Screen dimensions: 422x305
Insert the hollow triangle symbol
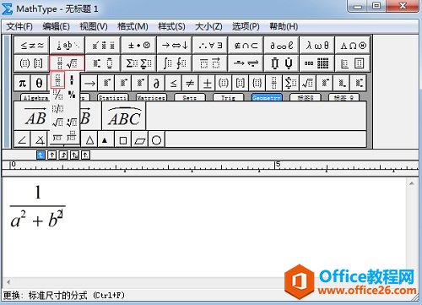point(89,139)
